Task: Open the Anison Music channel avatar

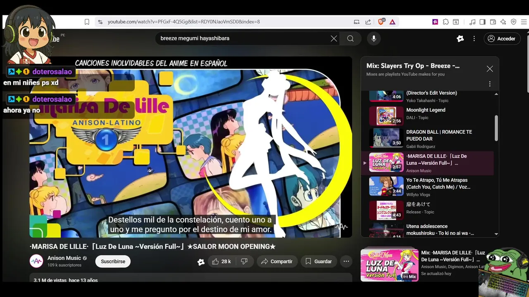Action: click(36, 262)
